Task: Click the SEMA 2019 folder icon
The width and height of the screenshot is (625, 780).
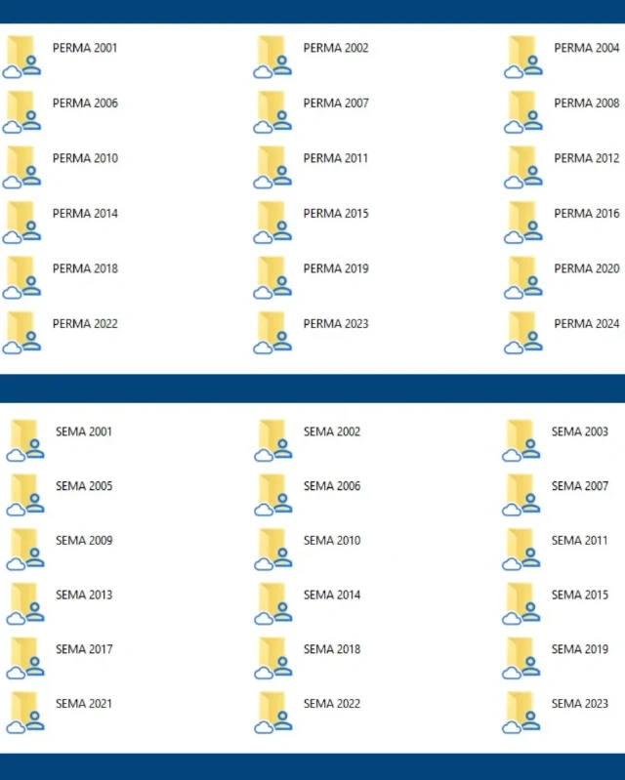Action: click(x=521, y=657)
